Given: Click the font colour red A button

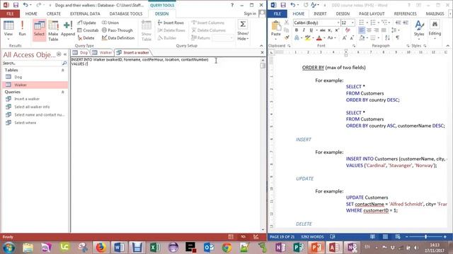Looking at the screenshot, I should pos(319,37).
